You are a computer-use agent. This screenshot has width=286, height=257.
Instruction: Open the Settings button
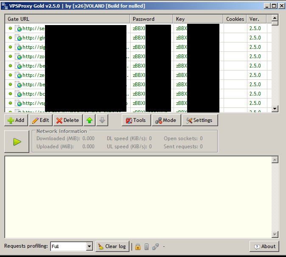[x=200, y=120]
